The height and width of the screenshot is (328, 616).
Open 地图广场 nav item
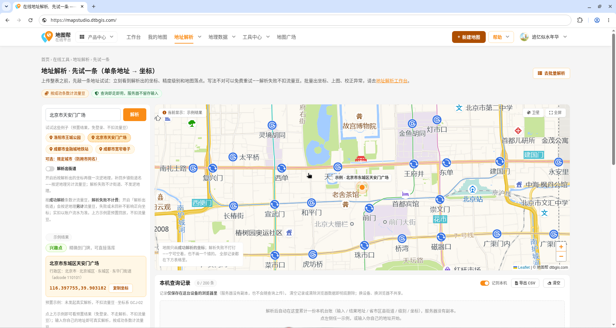(x=287, y=37)
